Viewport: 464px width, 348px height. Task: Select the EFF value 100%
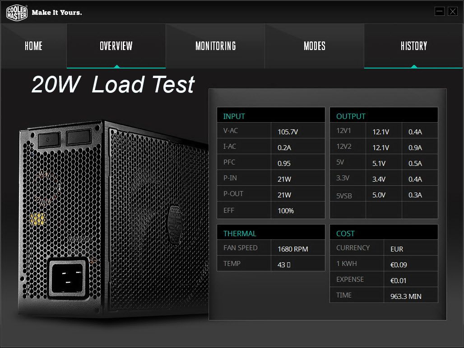tap(286, 211)
